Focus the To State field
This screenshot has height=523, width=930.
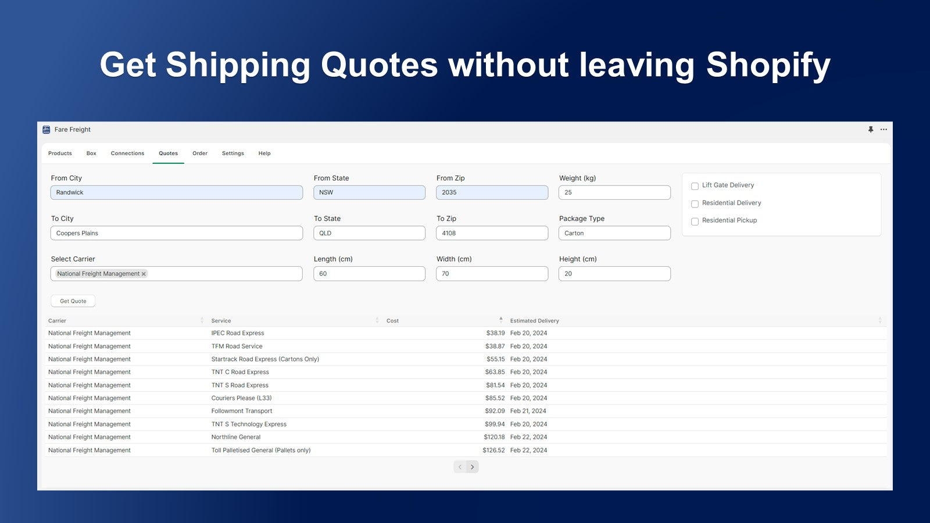369,233
